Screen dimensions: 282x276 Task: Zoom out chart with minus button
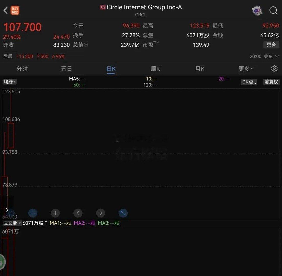click(33, 213)
